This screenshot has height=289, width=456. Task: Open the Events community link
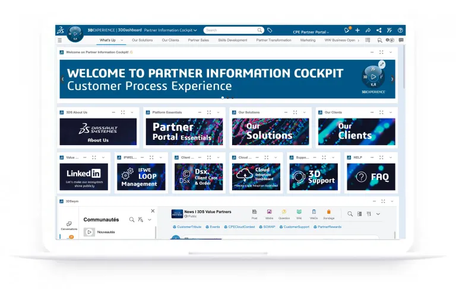[x=213, y=227]
